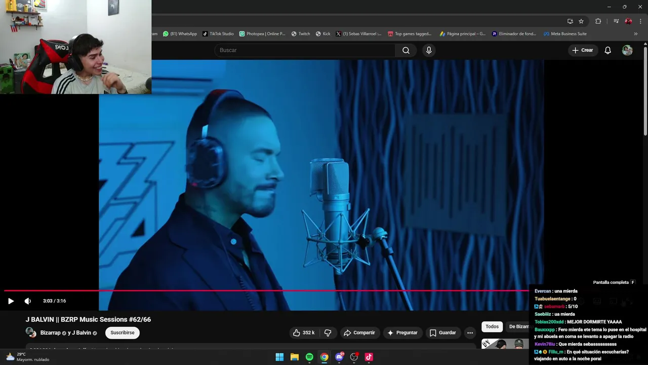Open TikTok app from taskbar
Viewport: 648px width, 365px height.
[x=369, y=357]
